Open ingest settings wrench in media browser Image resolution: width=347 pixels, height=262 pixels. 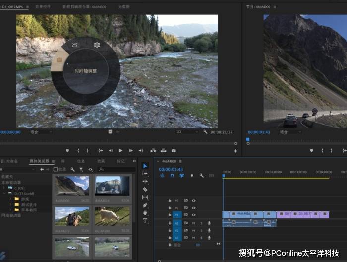point(72,169)
